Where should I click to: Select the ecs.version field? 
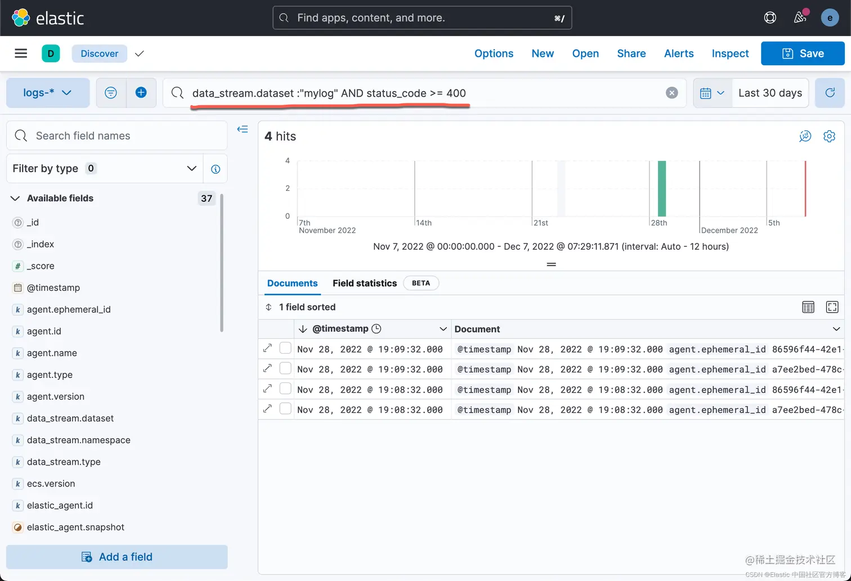[x=51, y=484]
